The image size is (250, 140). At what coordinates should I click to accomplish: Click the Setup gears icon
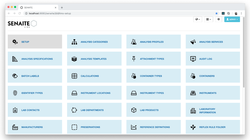15,42
